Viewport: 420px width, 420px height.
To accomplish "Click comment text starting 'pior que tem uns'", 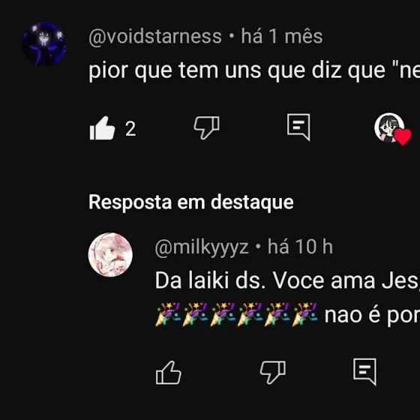I will (254, 71).
